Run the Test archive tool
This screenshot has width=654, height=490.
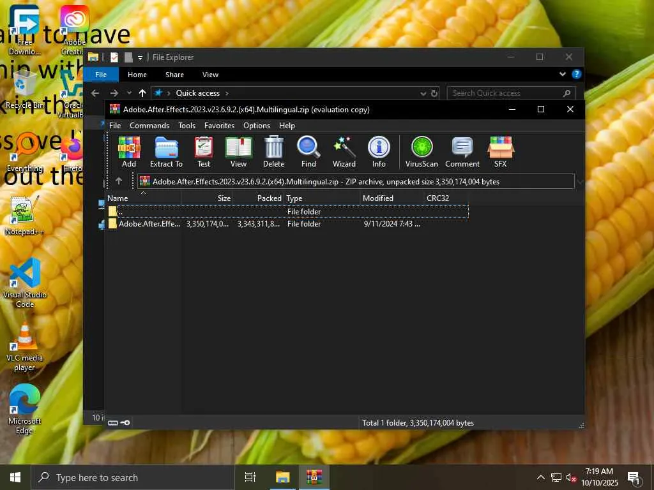click(204, 152)
